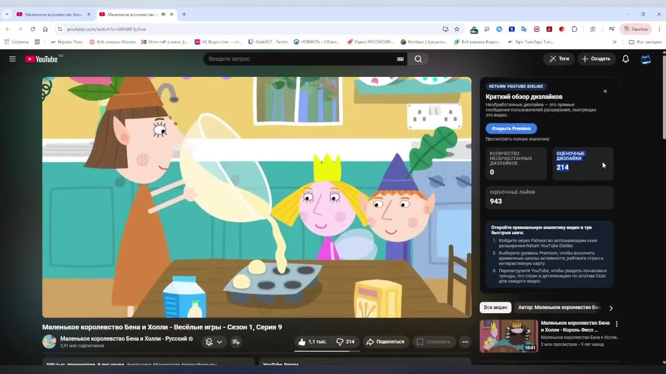Open the Chrome three-dot menu
The image size is (666, 374).
click(x=659, y=29)
